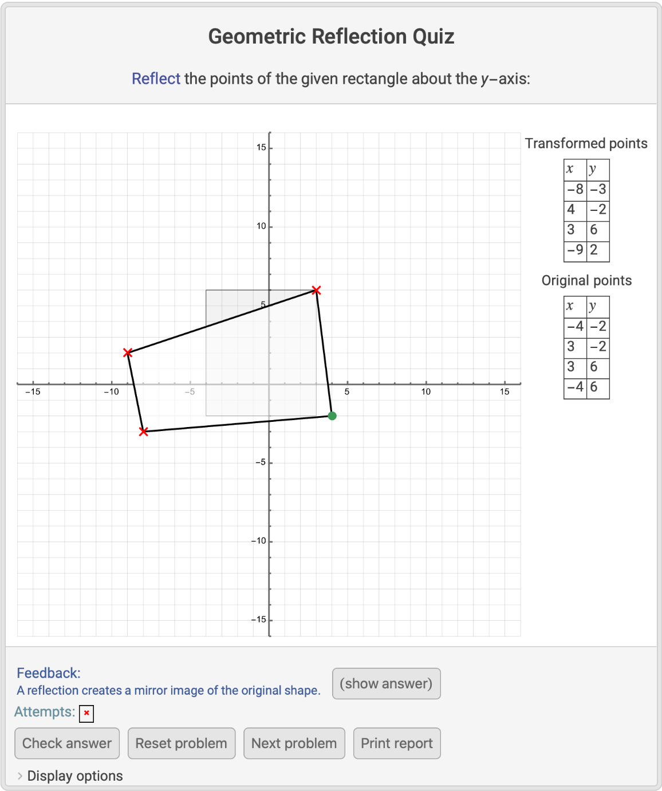Click the Original points heading

[x=586, y=280]
